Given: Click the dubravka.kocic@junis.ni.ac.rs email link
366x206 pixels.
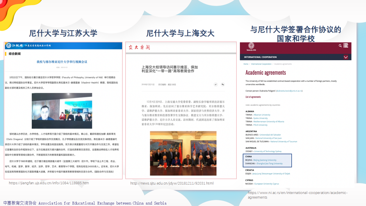Looking at the screenshot, I should [289, 91].
